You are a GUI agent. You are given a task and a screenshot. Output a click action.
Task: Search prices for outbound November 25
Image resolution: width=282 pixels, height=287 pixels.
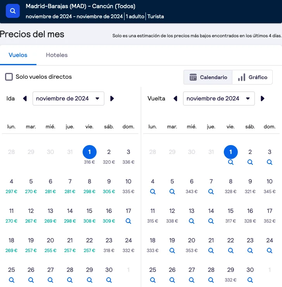coord(12,280)
